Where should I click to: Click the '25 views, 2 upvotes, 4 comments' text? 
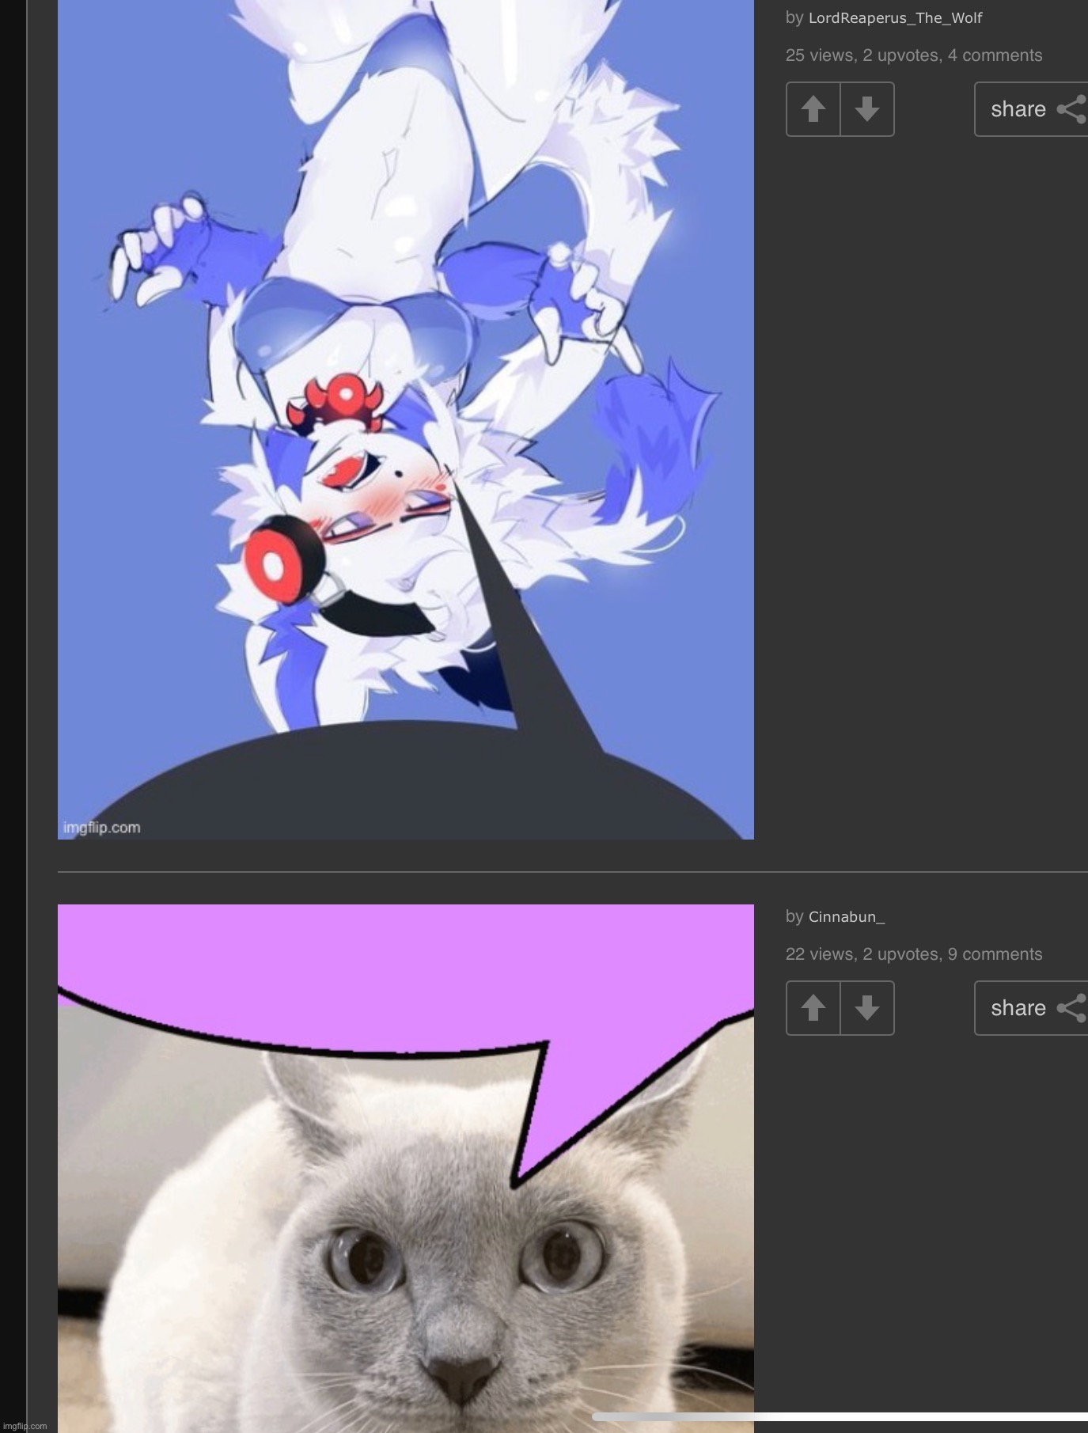(914, 55)
